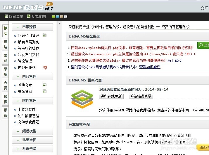Click the add icon beside 普通文章
The height and width of the screenshot is (155, 209).
point(45,85)
